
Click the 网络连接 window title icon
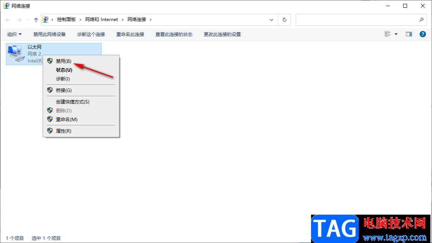[x=7, y=5]
